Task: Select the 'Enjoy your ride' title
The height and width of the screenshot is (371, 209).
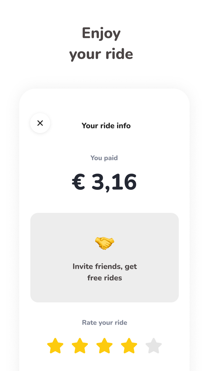Action: point(101,43)
